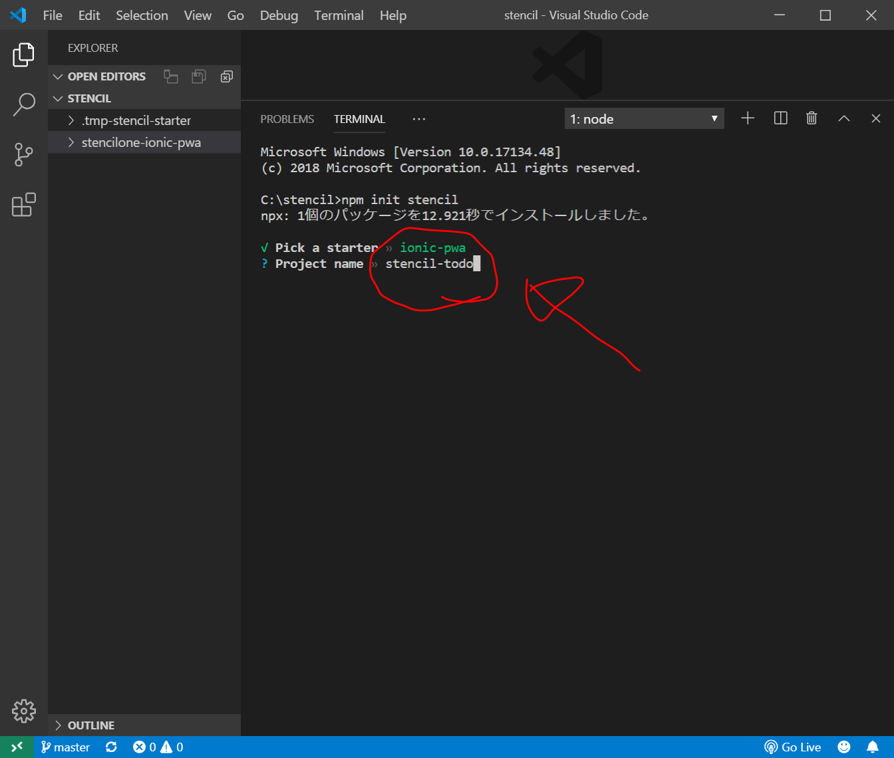
Task: Toggle editor layout in Open Editors
Action: (x=171, y=76)
